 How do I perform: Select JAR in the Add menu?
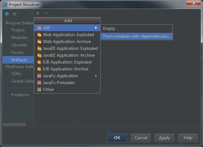[x=67, y=28]
